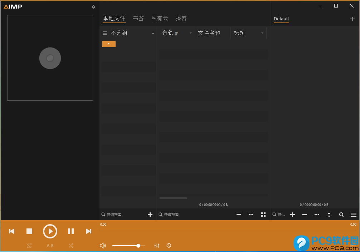360x252 pixels.
Task: Mute audio with the speaker icon
Action: [103, 246]
